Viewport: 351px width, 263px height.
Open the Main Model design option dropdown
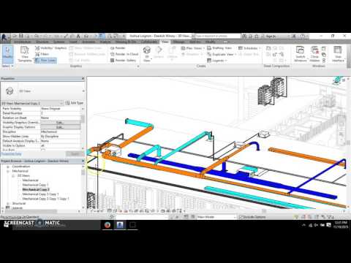pyautogui.click(x=216, y=217)
